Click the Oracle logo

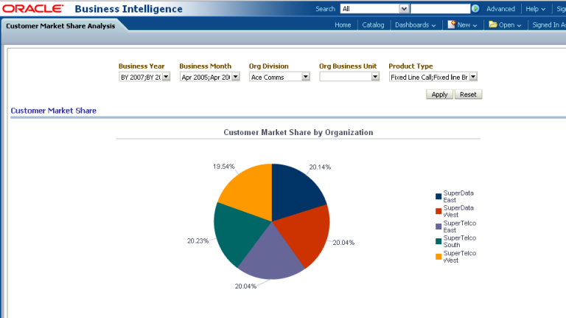tap(33, 9)
